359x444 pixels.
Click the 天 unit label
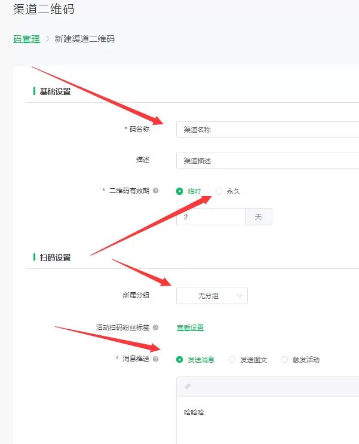(259, 217)
